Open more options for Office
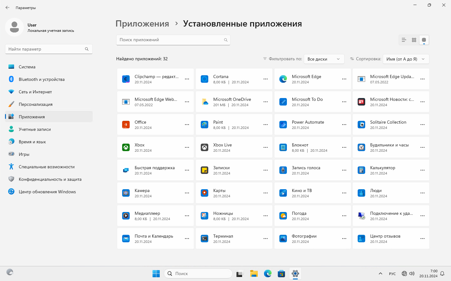The image size is (451, 281). (x=187, y=125)
